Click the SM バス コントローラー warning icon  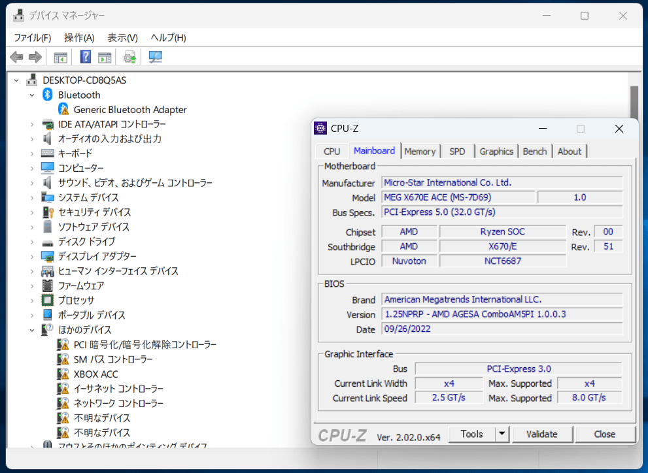coord(63,359)
